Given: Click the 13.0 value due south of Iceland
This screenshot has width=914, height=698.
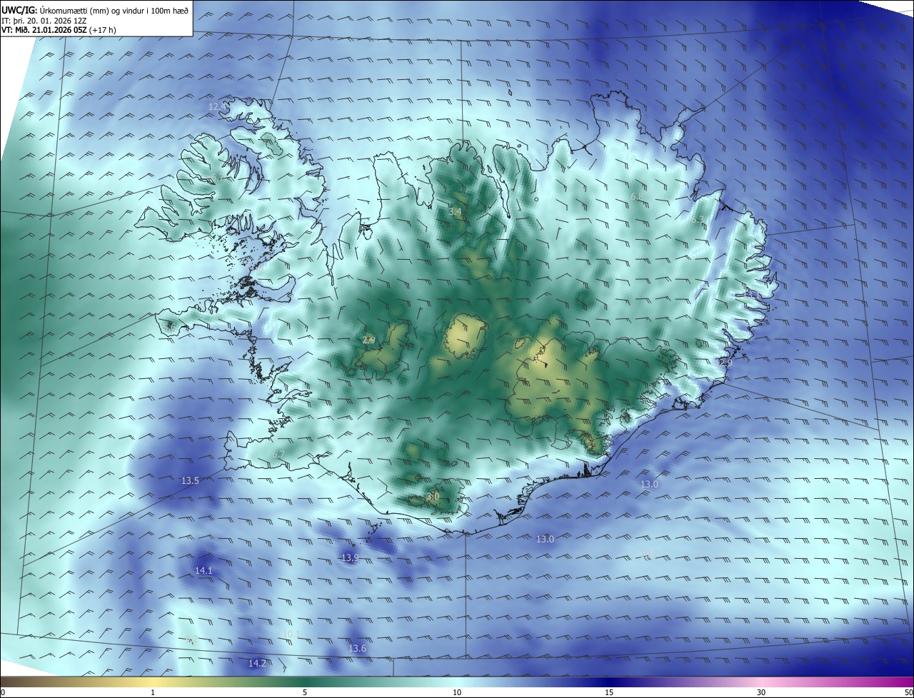Looking at the screenshot, I should [x=545, y=539].
